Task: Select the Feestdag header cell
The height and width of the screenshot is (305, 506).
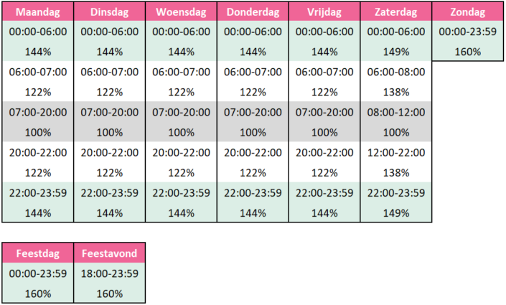Action: click(37, 253)
